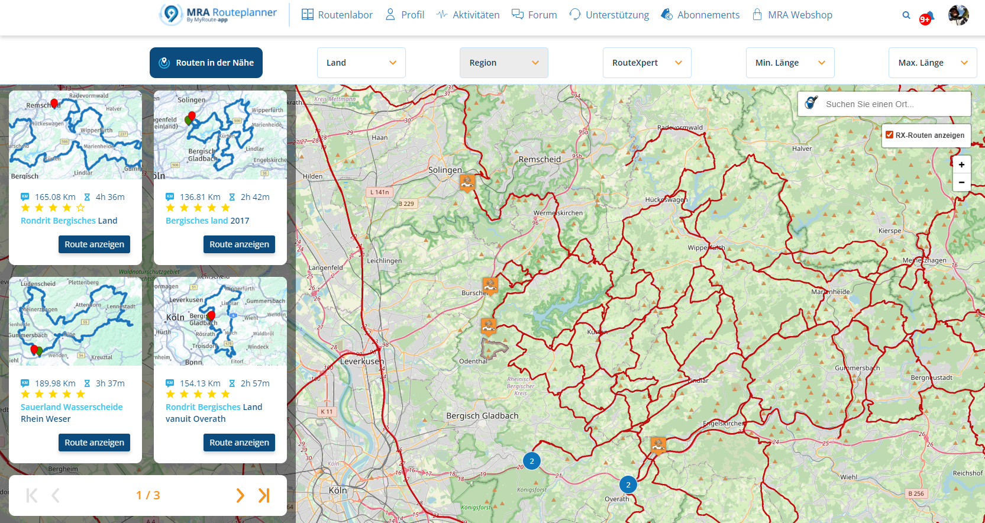Go to Aktivitäten in the top menu
Viewport: 985px width, 523px height.
point(467,15)
